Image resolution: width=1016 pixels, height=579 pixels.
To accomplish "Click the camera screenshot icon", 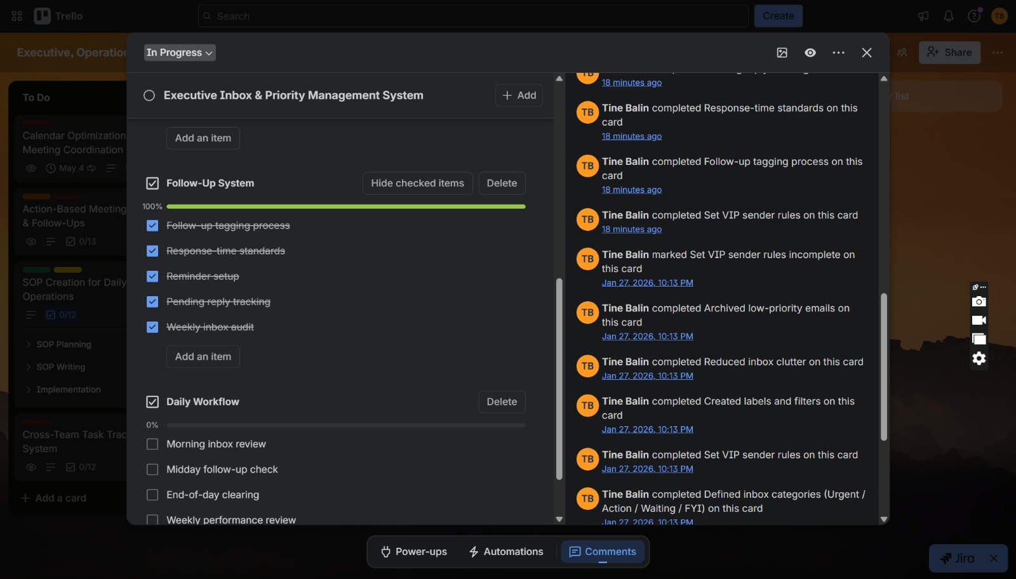I will tap(979, 301).
